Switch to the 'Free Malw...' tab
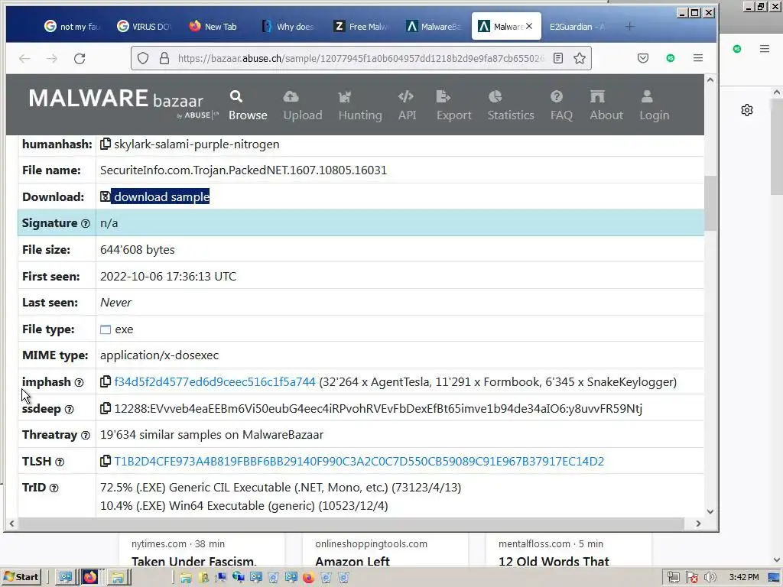783x587 pixels. [x=361, y=27]
